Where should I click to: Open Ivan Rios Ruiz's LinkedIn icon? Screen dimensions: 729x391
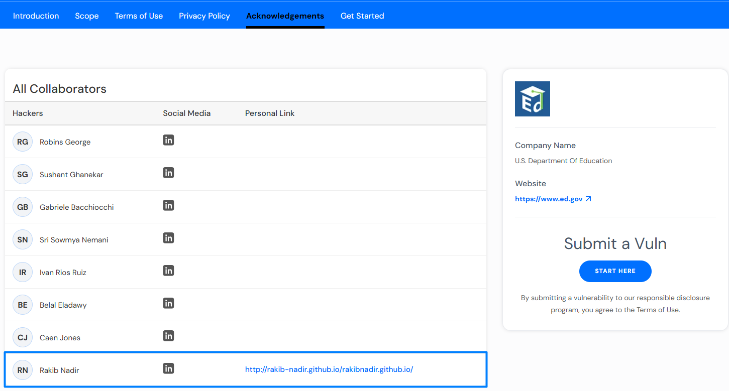coord(169,271)
